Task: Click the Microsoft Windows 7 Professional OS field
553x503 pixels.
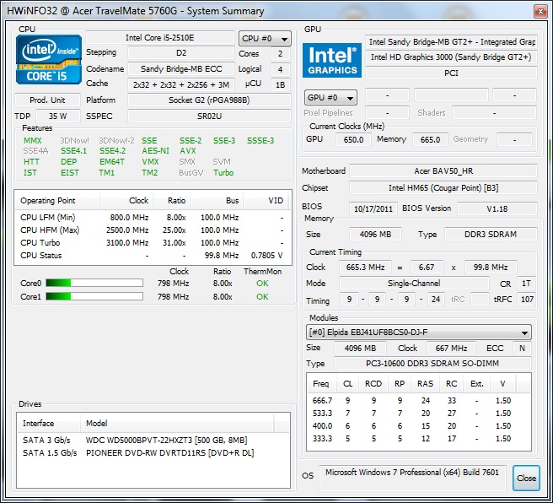Action: coord(412,478)
